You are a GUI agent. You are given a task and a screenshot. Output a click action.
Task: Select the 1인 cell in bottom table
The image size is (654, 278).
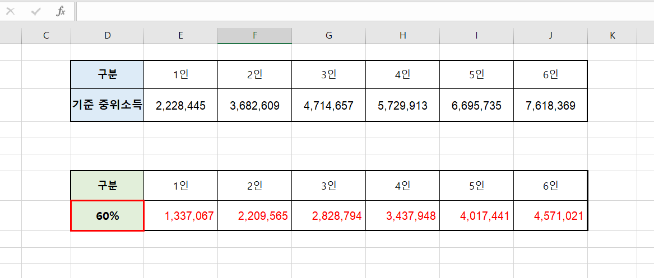180,186
